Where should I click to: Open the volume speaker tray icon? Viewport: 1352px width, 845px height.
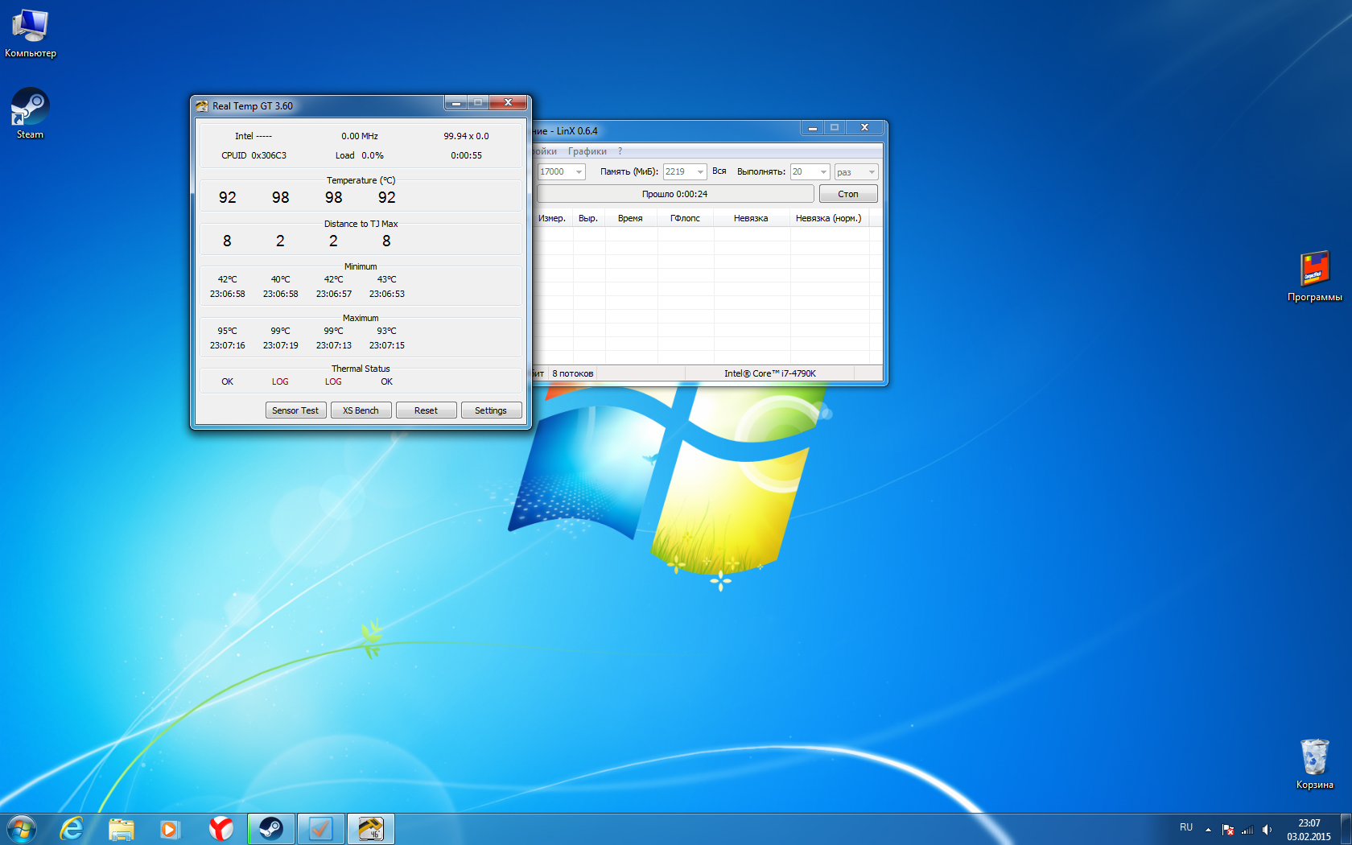1267,829
